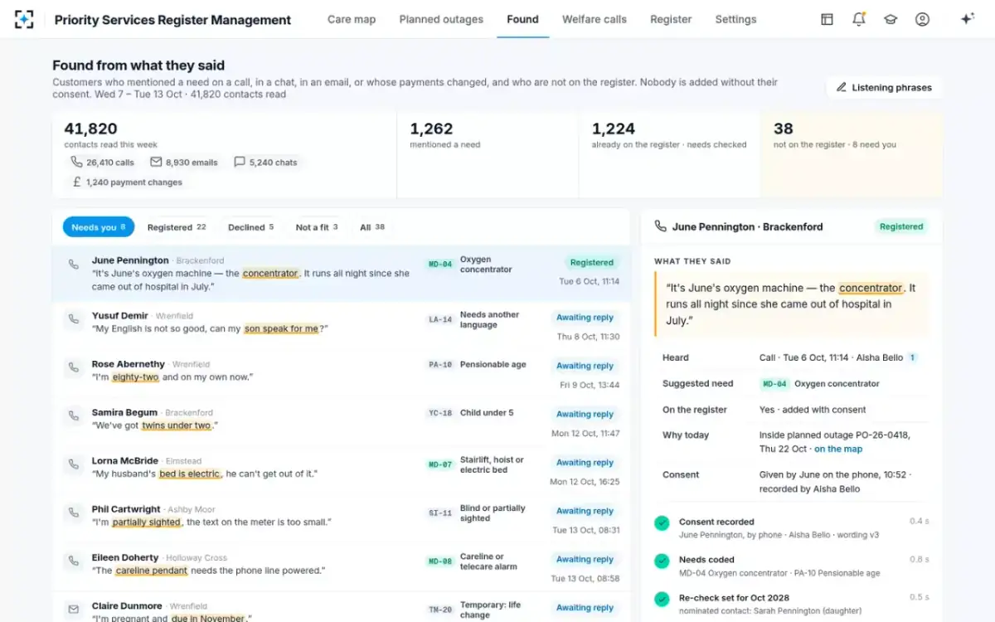Click the phone icon on Phil Cartwright's row
Image resolution: width=995 pixels, height=622 pixels.
point(74,513)
